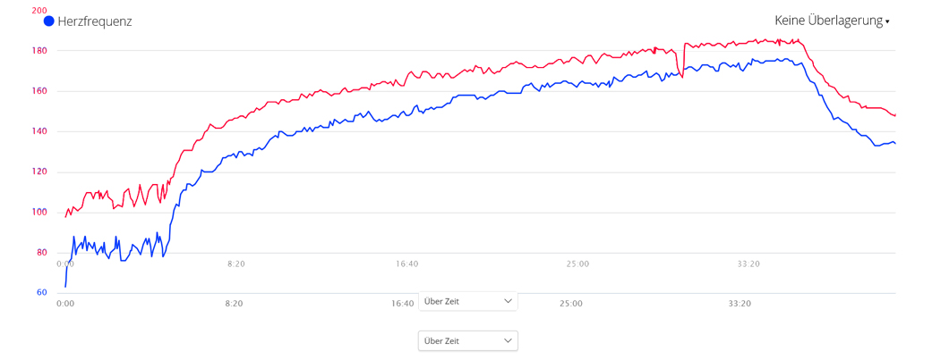Image resolution: width=932 pixels, height=360 pixels.
Task: Open the Über Zeit dropdown overlapping the time axis
Action: click(x=467, y=301)
